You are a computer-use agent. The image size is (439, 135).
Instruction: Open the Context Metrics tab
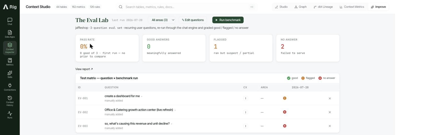(352, 7)
